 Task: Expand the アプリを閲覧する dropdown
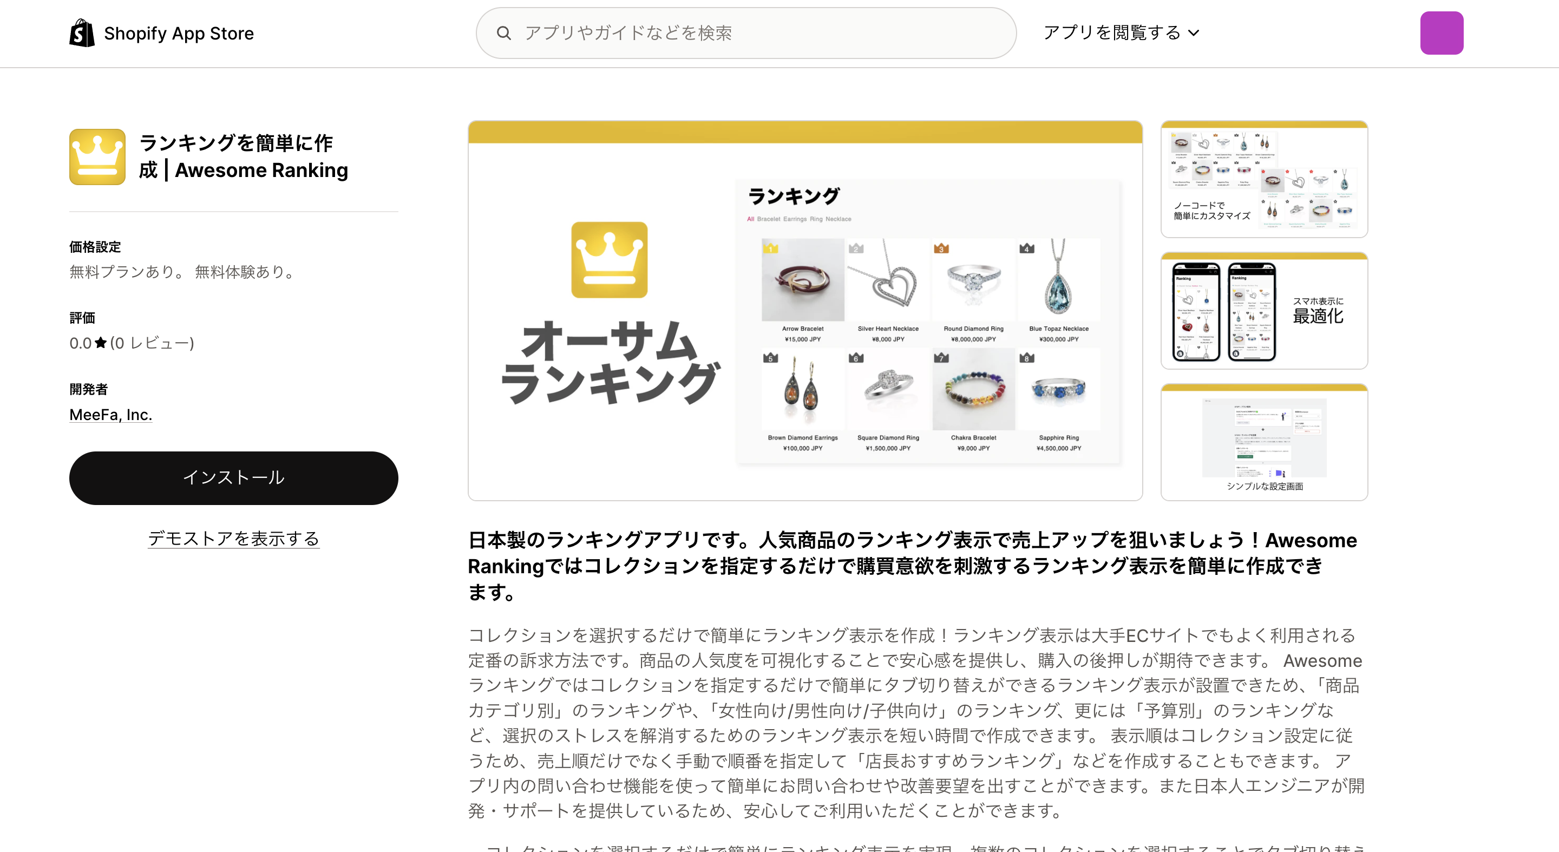coord(1121,32)
